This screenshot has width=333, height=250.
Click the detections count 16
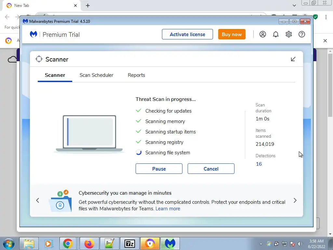pyautogui.click(x=259, y=164)
